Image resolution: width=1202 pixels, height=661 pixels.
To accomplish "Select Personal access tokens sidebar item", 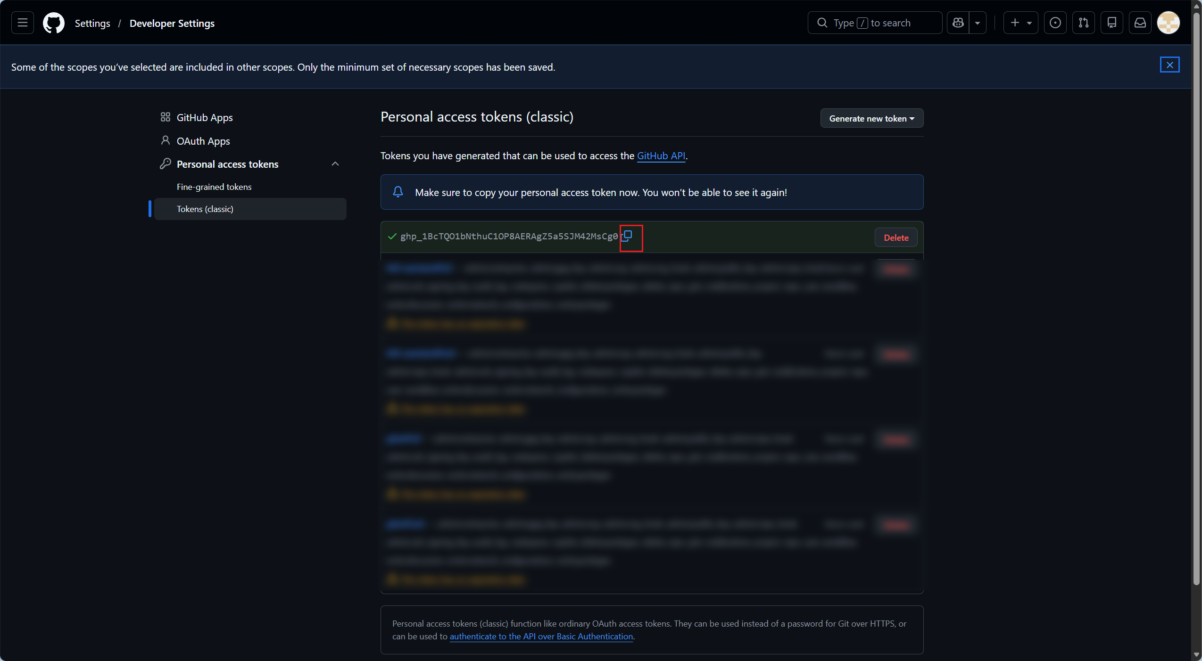I will (250, 164).
